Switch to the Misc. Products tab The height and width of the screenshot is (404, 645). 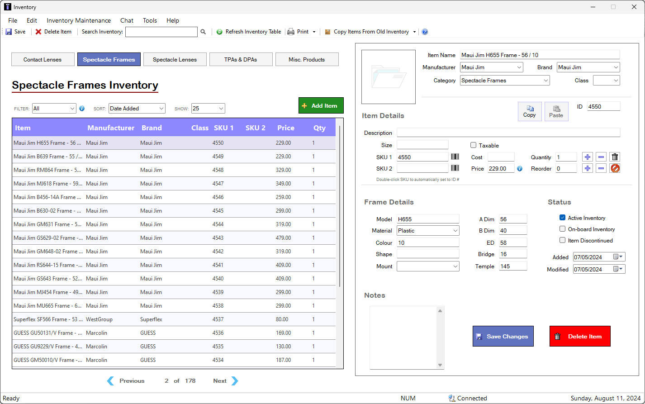(307, 59)
